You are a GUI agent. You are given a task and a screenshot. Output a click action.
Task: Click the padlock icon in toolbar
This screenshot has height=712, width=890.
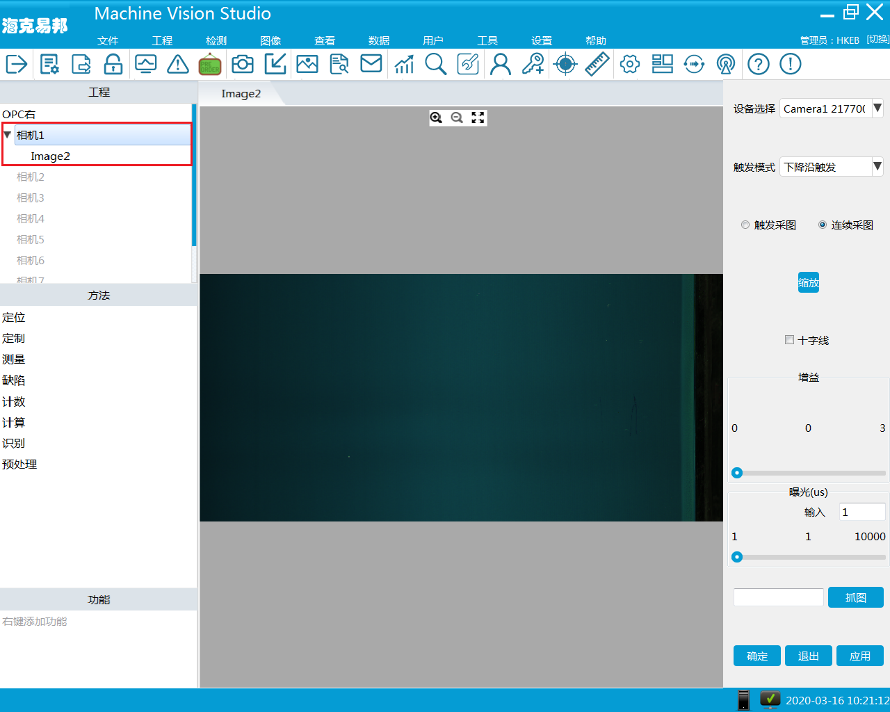pos(113,64)
